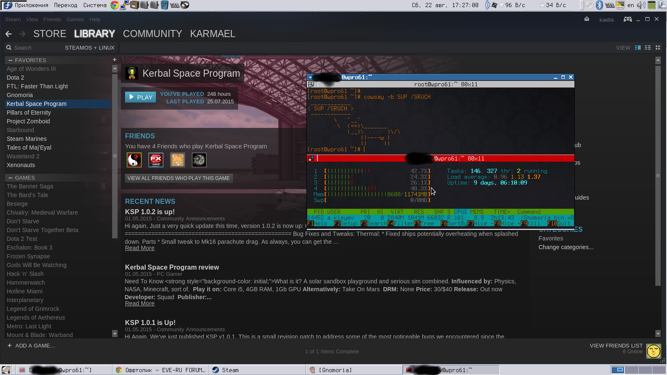Open Bluetooth tray icon
Screen dimensions: 667x375
[599, 5]
